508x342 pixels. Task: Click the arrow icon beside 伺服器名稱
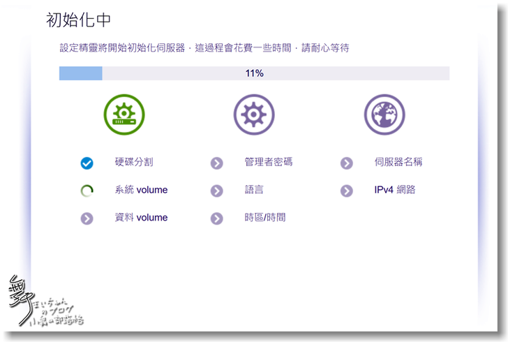(347, 163)
